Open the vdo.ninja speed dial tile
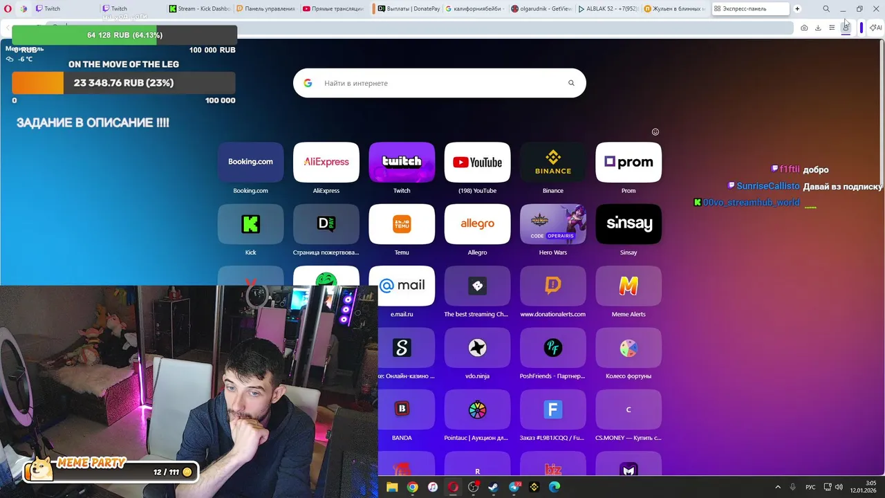Viewport: 885px width, 498px height. (x=477, y=347)
